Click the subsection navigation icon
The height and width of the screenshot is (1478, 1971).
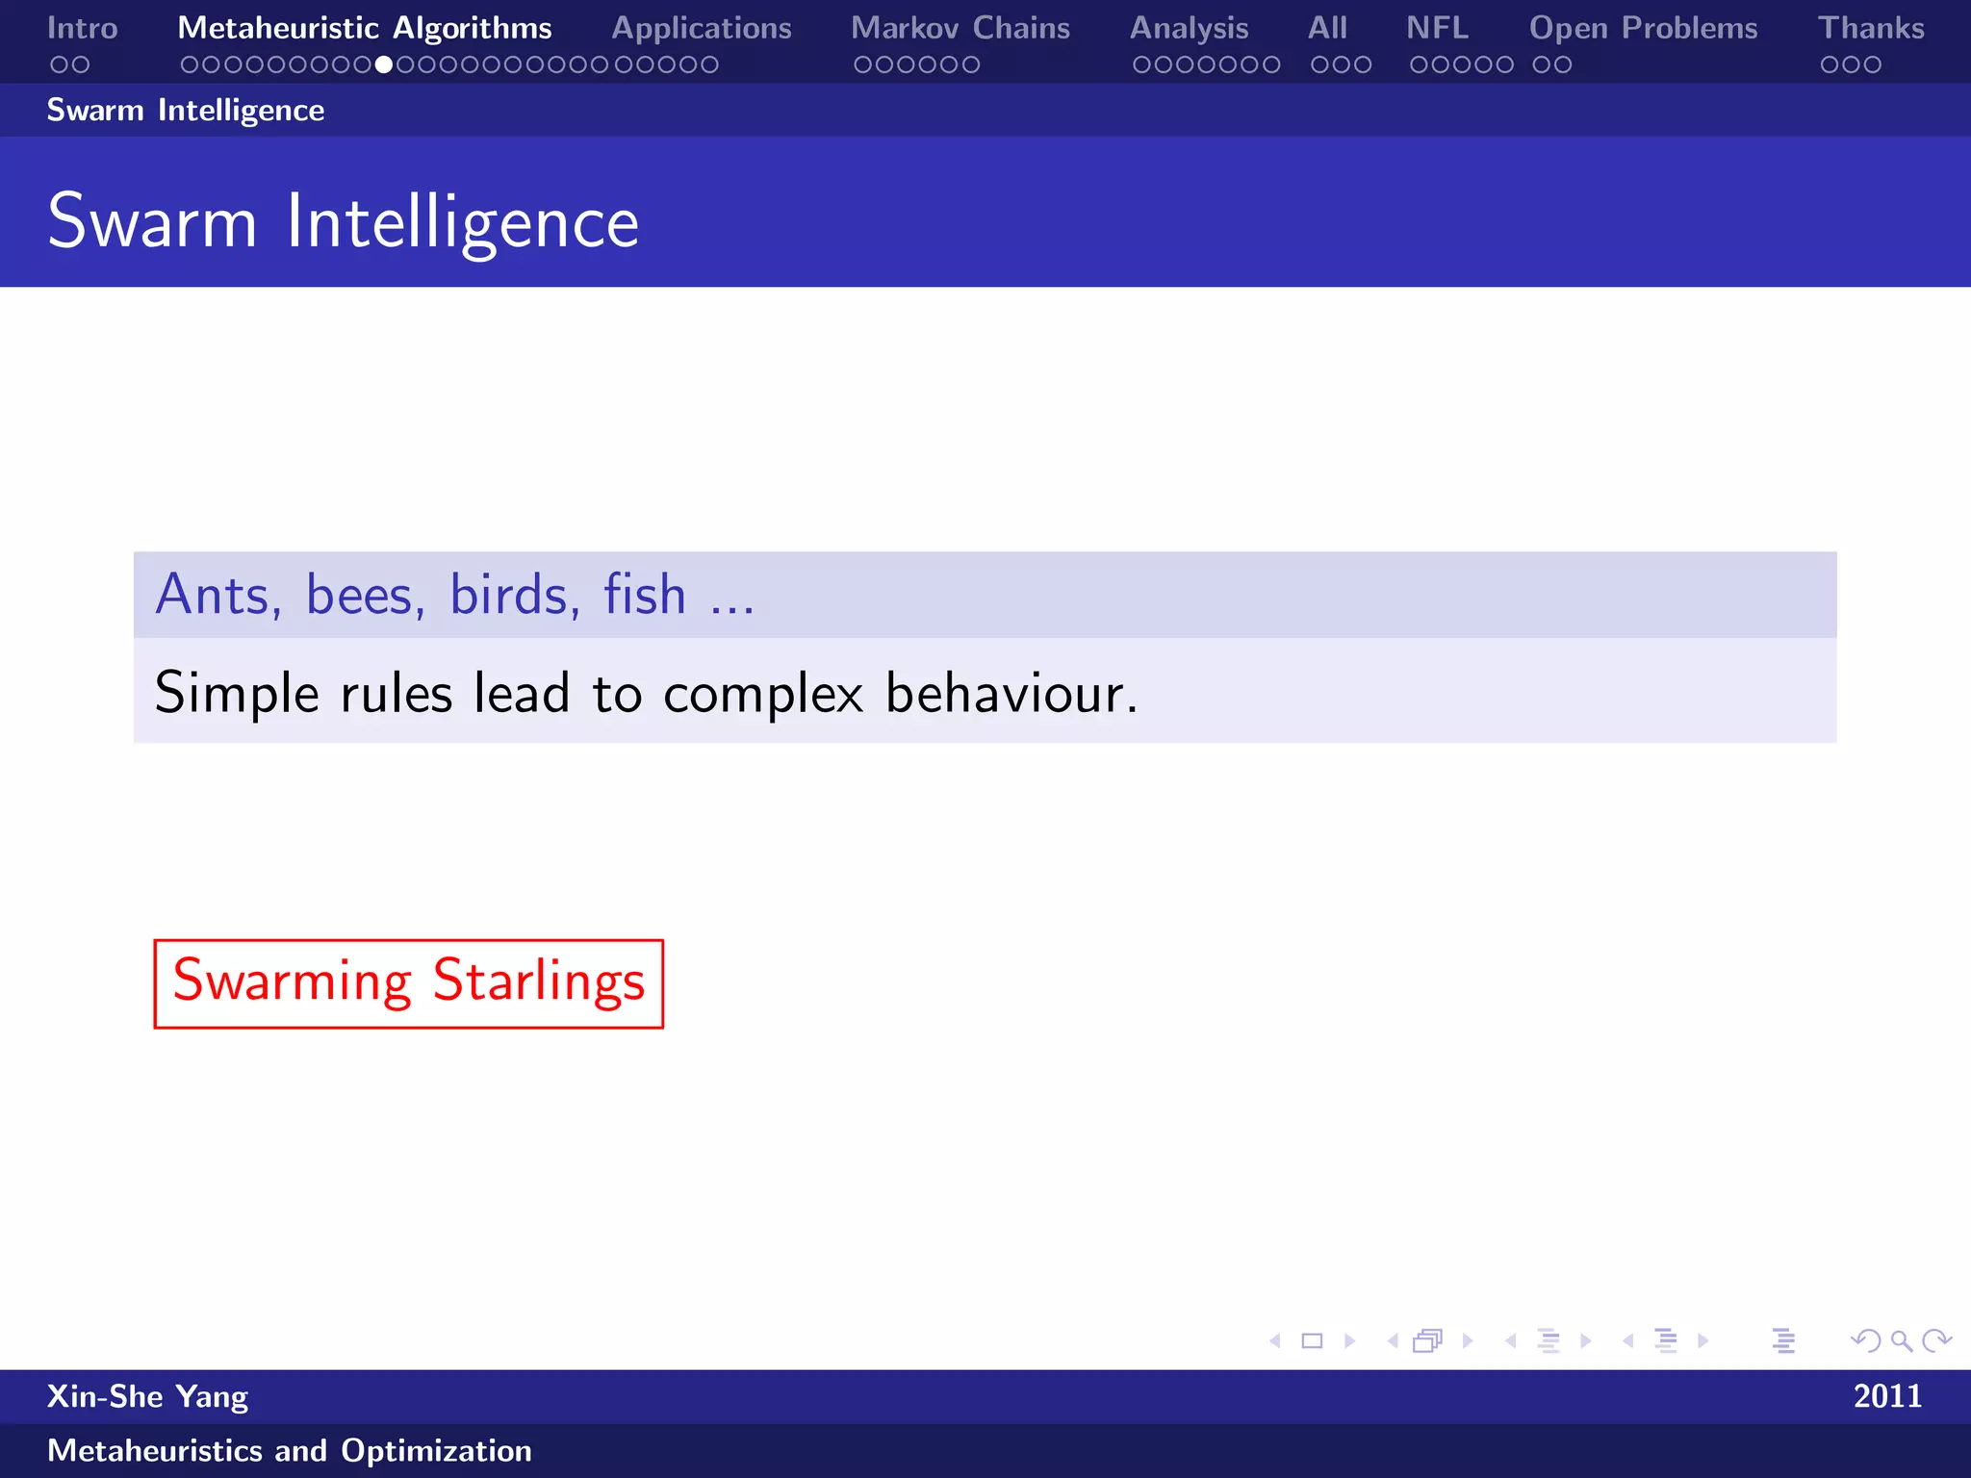pyautogui.click(x=1549, y=1340)
